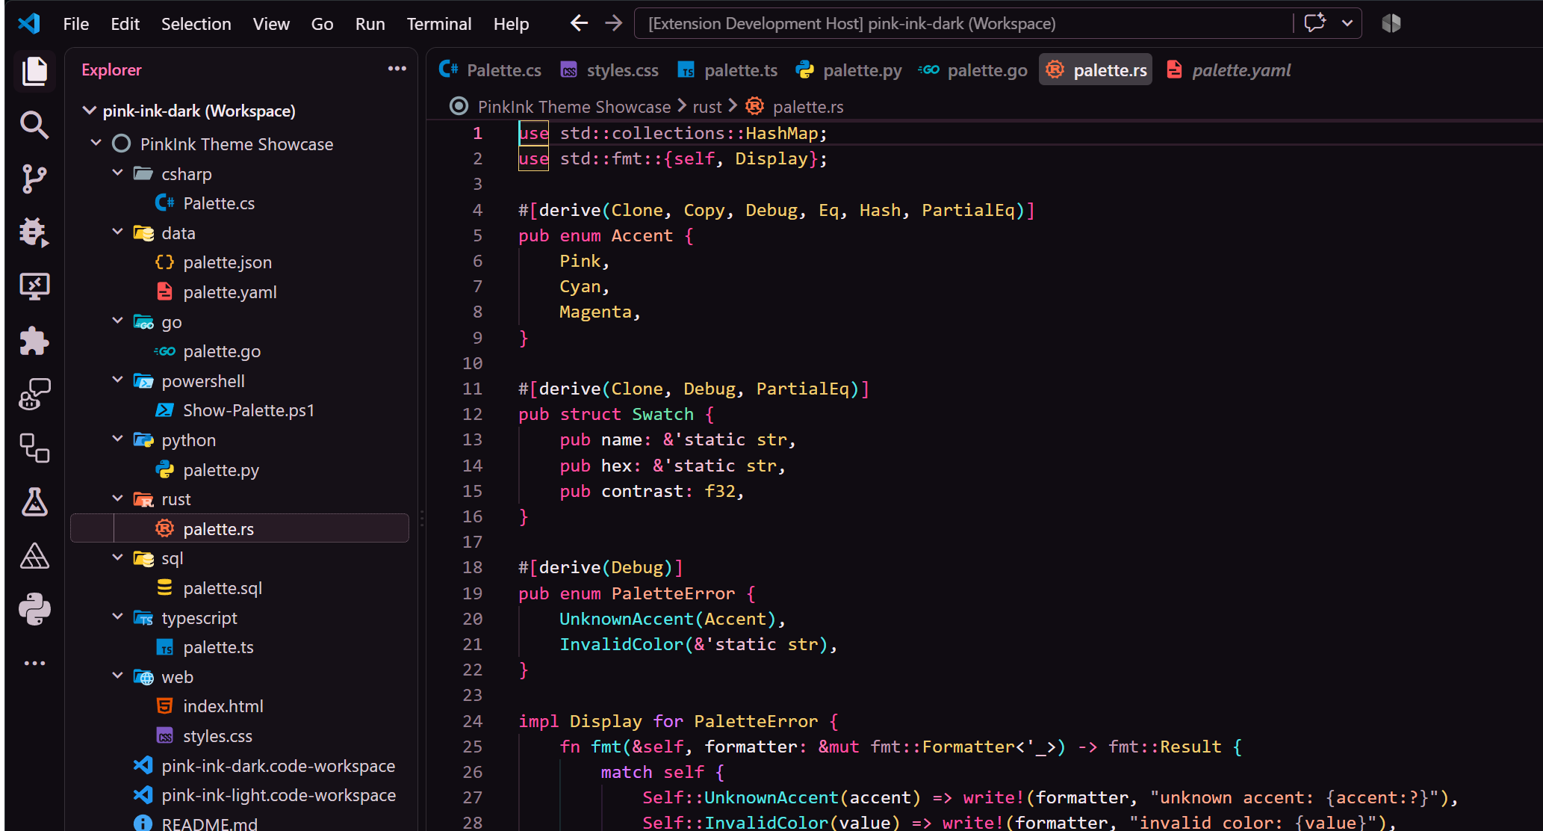Viewport: 1543px width, 831px height.
Task: Open the Run menu
Action: tap(370, 24)
